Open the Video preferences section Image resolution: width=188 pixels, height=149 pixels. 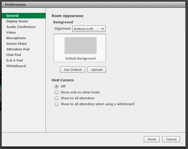coord(11,32)
